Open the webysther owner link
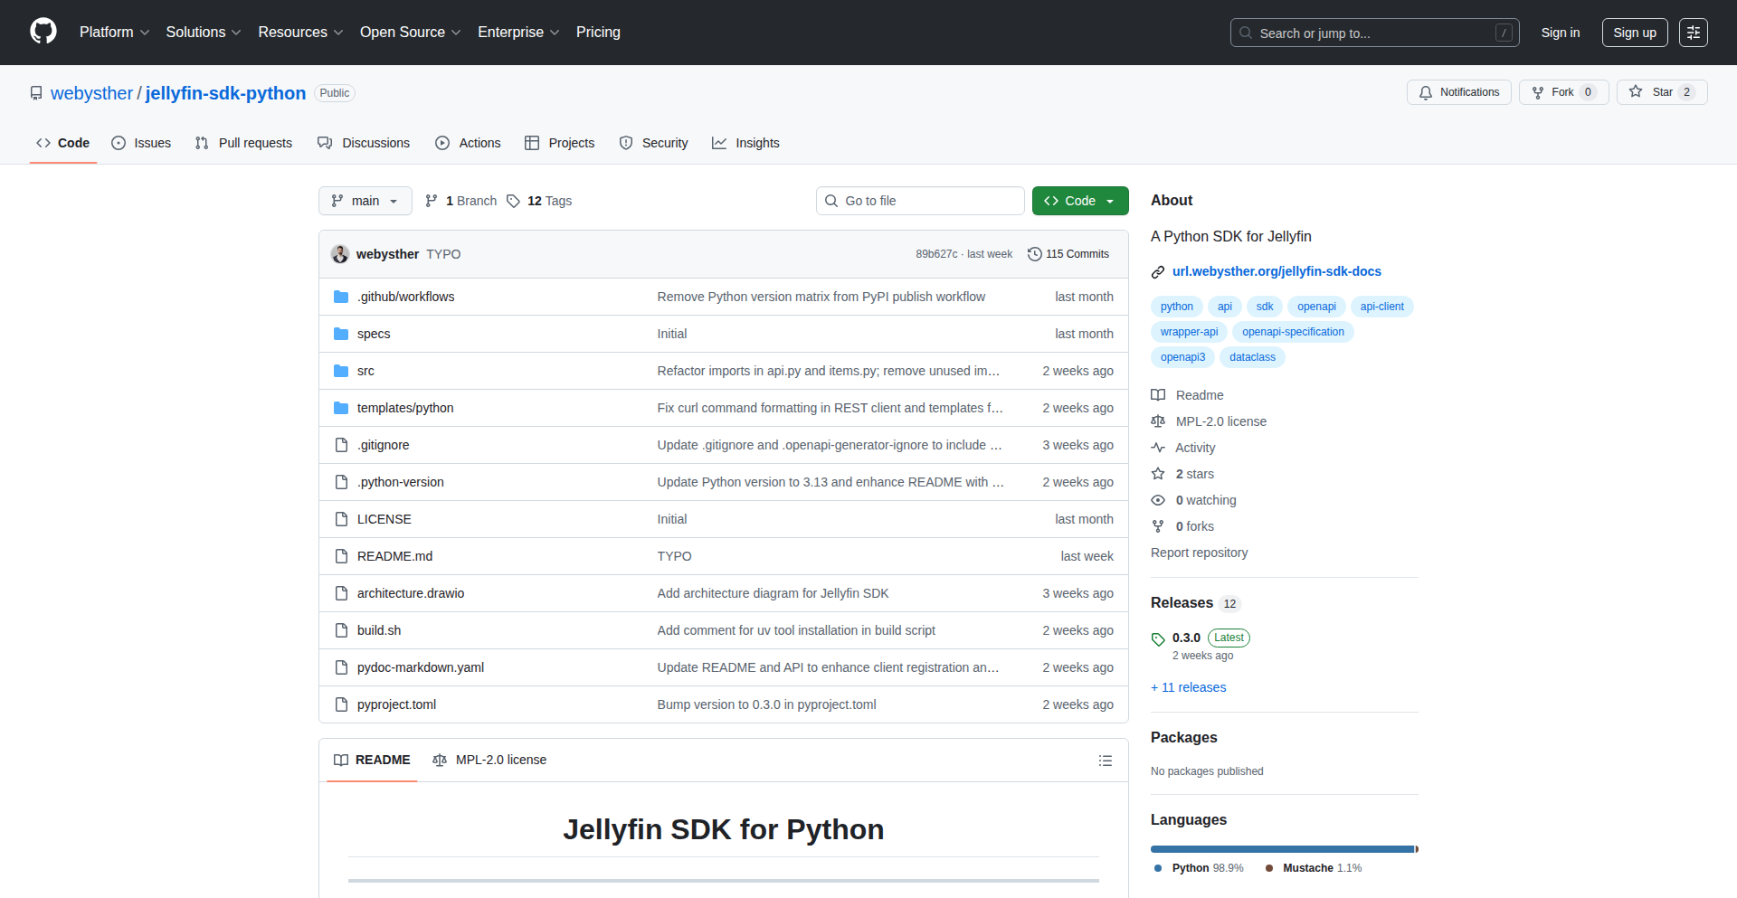 click(x=91, y=93)
